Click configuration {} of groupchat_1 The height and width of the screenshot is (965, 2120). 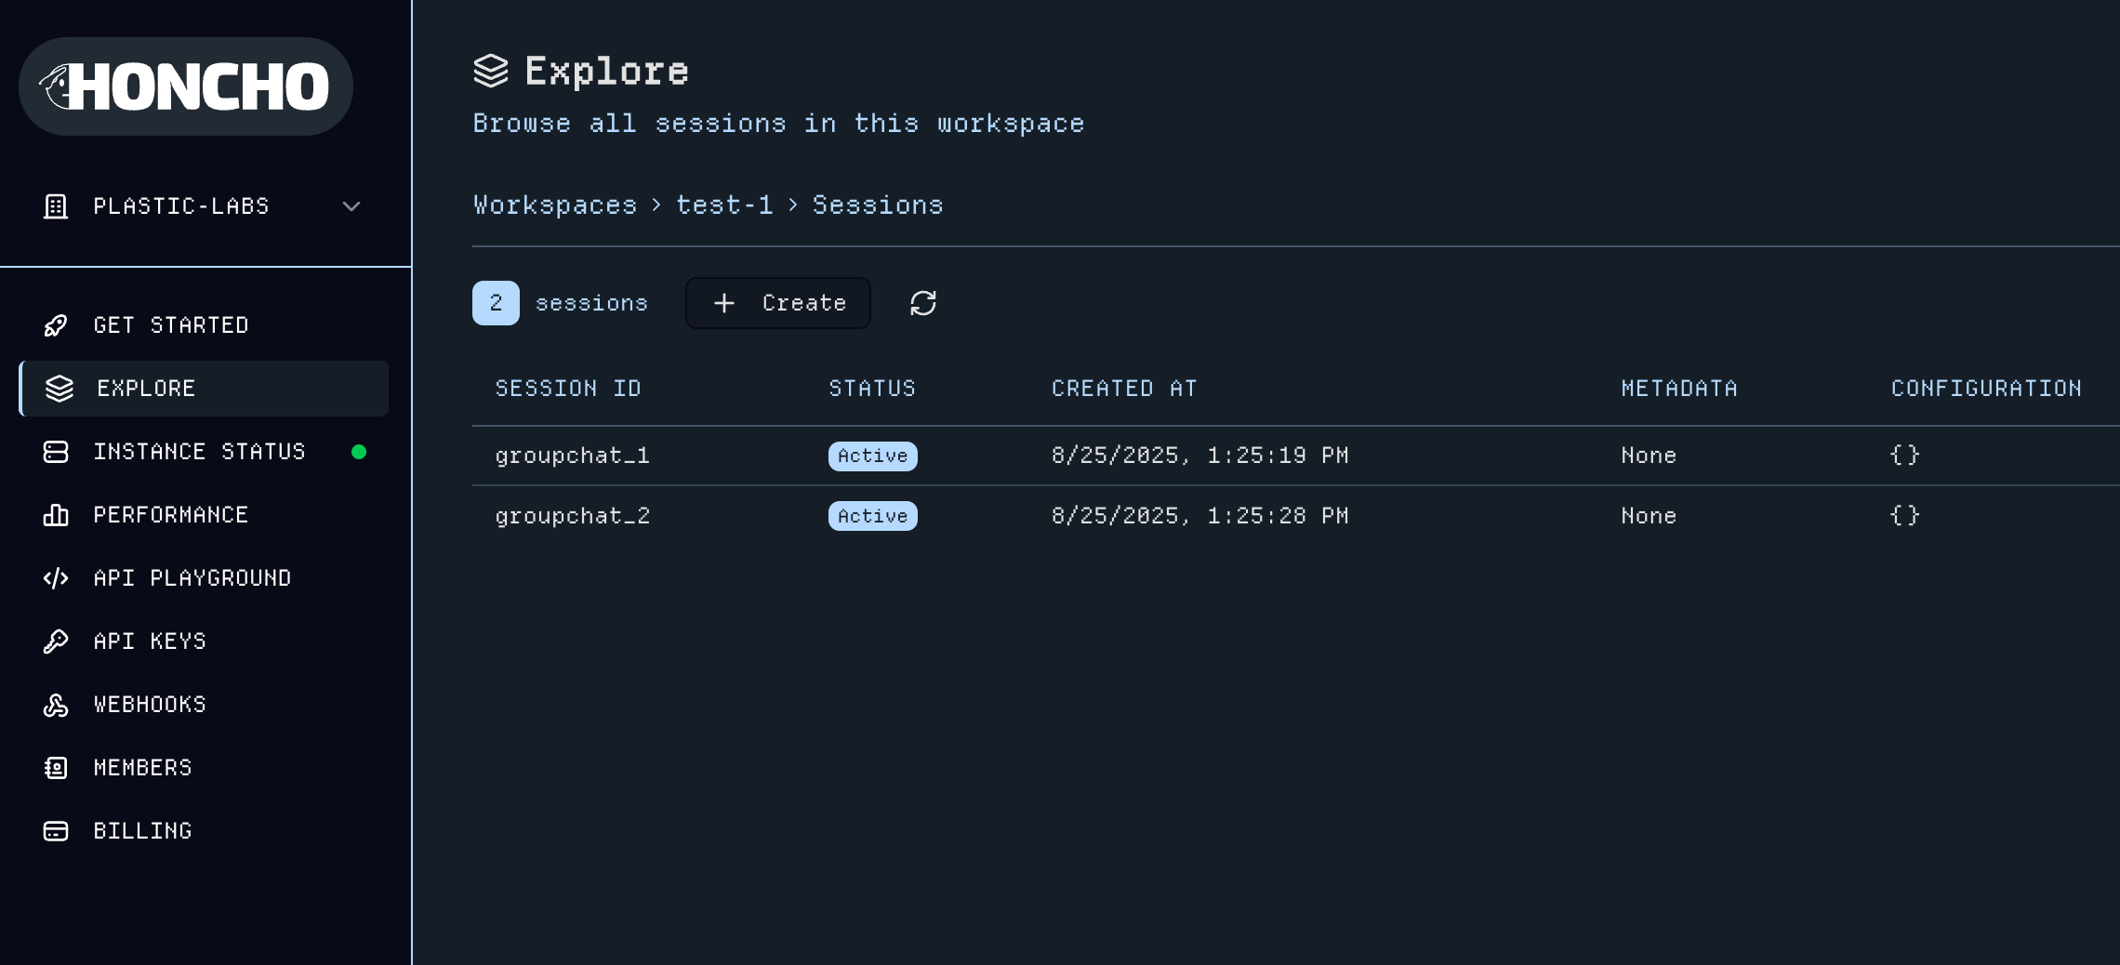1905,456
